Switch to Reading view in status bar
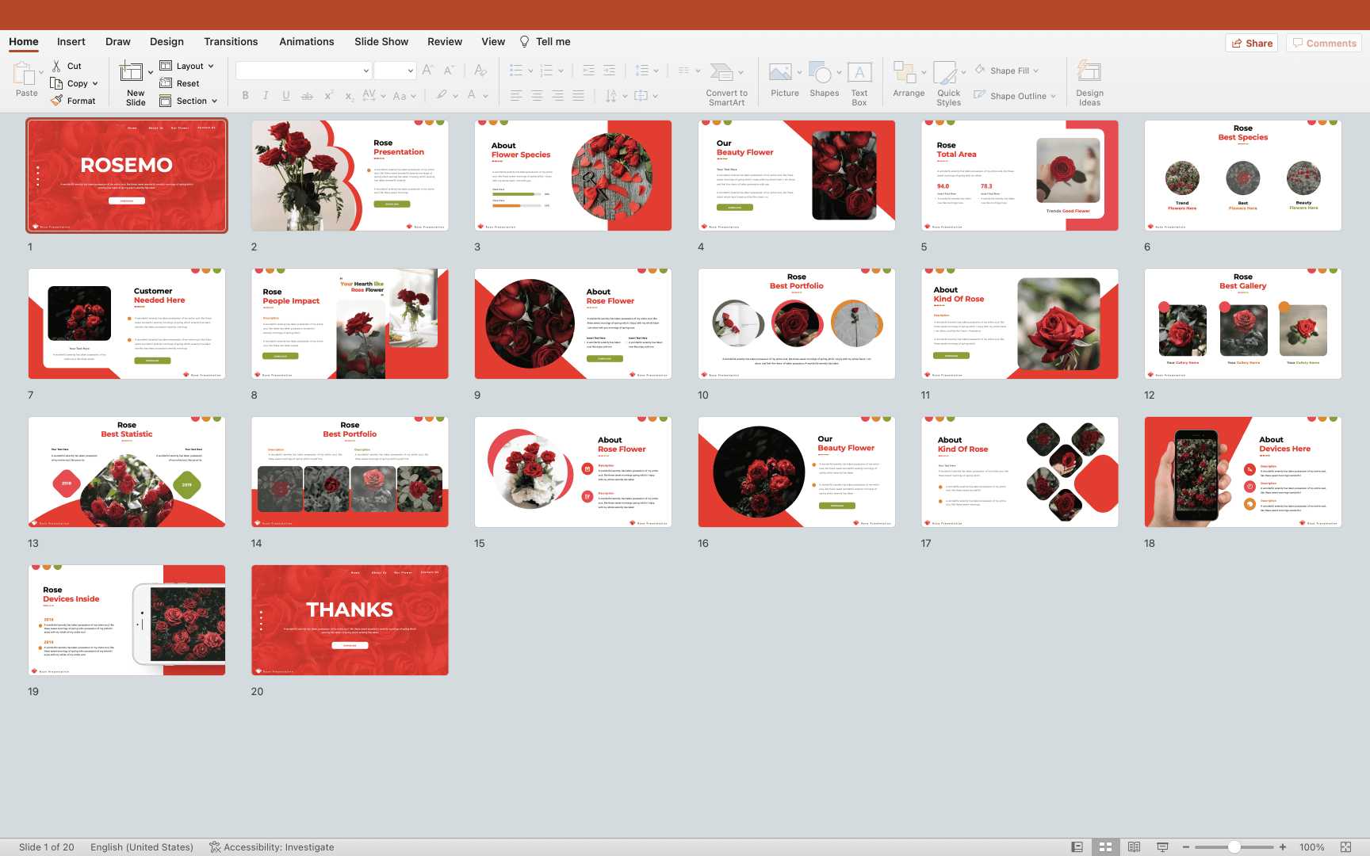This screenshot has width=1370, height=856. (1134, 847)
